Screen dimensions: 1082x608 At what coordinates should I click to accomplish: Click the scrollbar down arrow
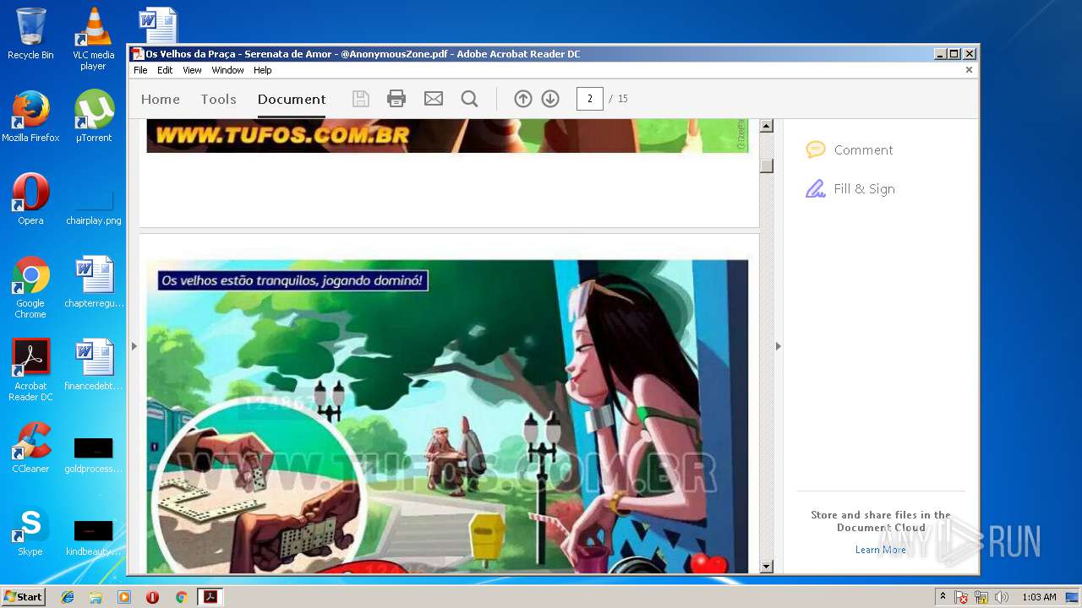pyautogui.click(x=767, y=567)
